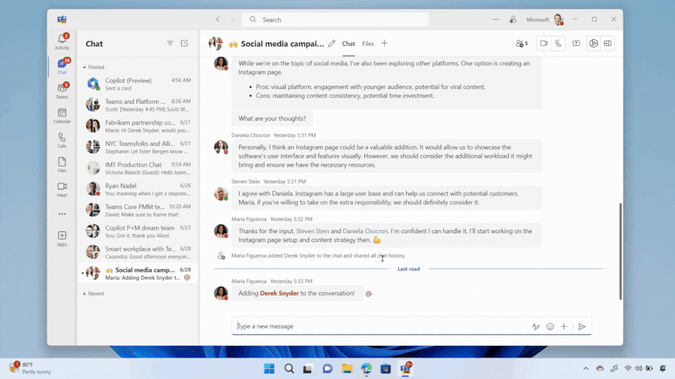Open taskbar Search magnifier
This screenshot has height=379, width=675.
point(289,368)
